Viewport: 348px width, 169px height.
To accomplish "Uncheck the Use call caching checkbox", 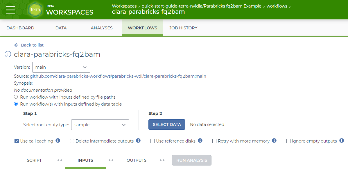I will click(x=17, y=141).
